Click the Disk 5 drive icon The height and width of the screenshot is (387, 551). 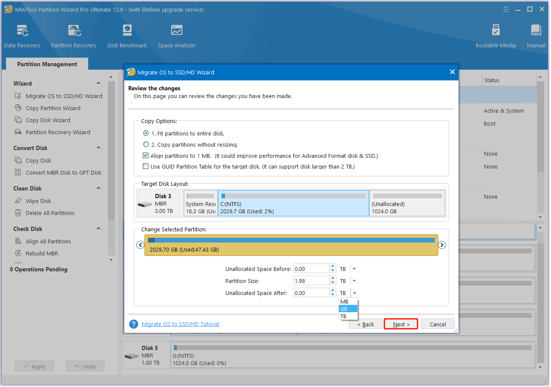coord(132,356)
